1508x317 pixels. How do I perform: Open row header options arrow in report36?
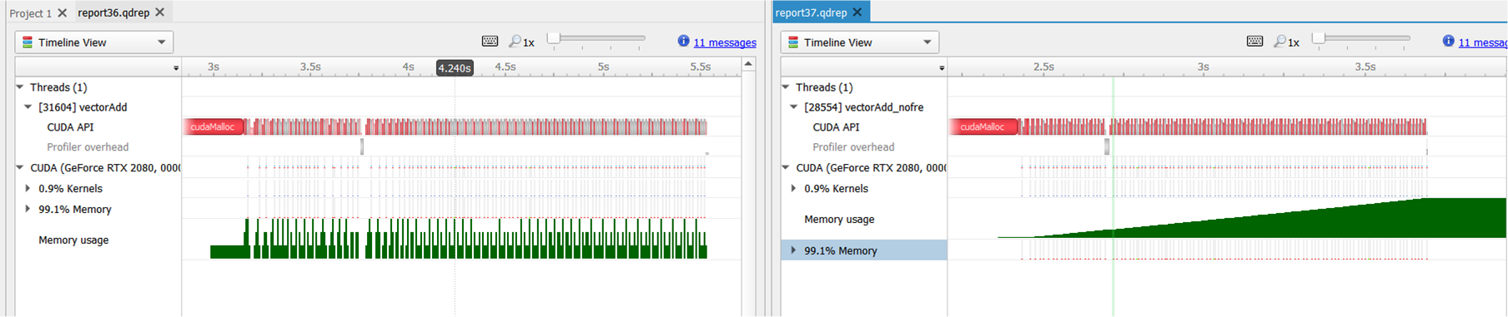(176, 68)
